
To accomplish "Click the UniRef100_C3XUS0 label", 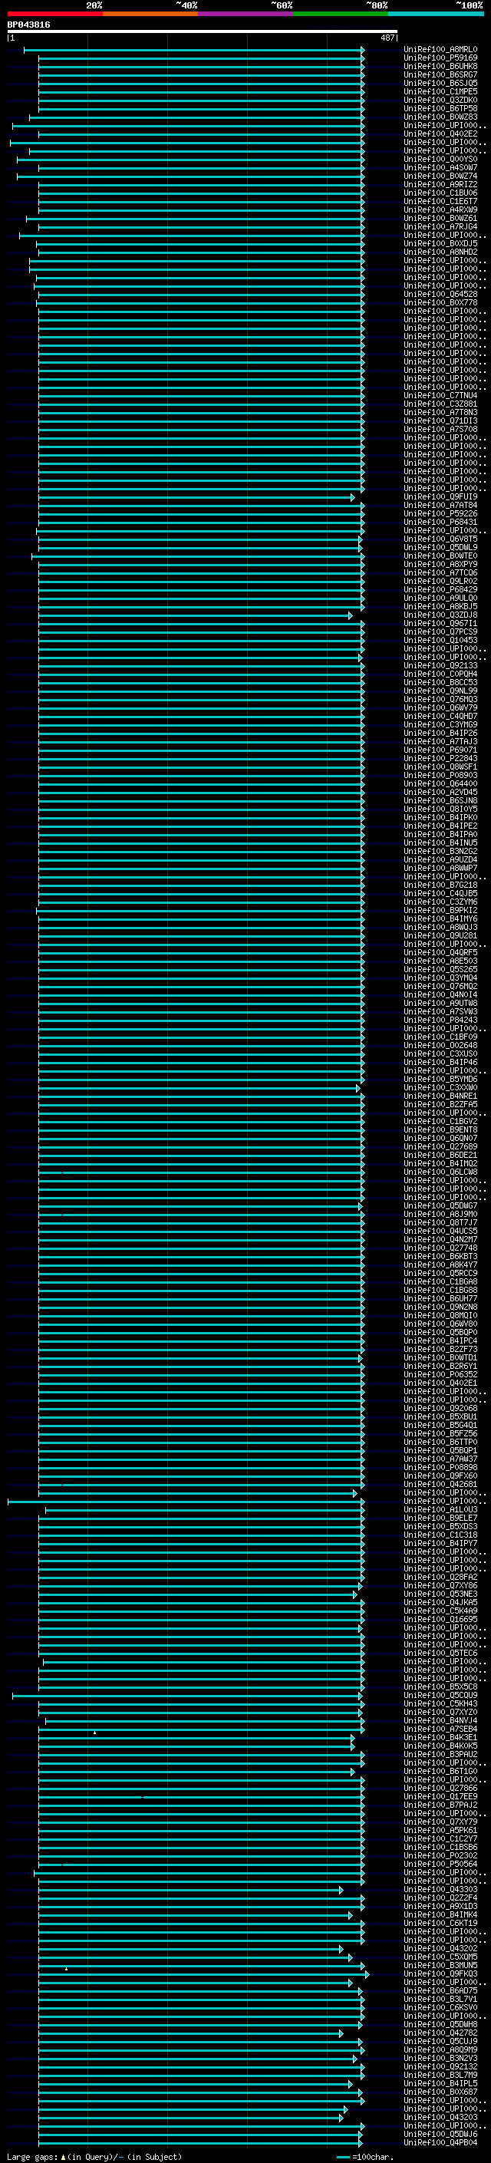I will coord(440,1053).
